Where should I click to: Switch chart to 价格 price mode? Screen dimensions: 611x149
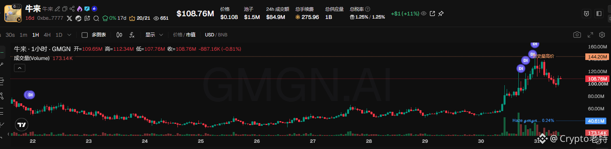coord(177,35)
